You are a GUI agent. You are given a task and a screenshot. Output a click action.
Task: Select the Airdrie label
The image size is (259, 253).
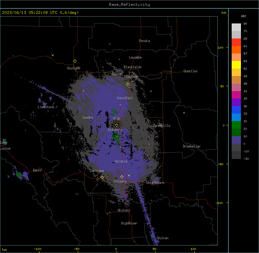(121, 161)
